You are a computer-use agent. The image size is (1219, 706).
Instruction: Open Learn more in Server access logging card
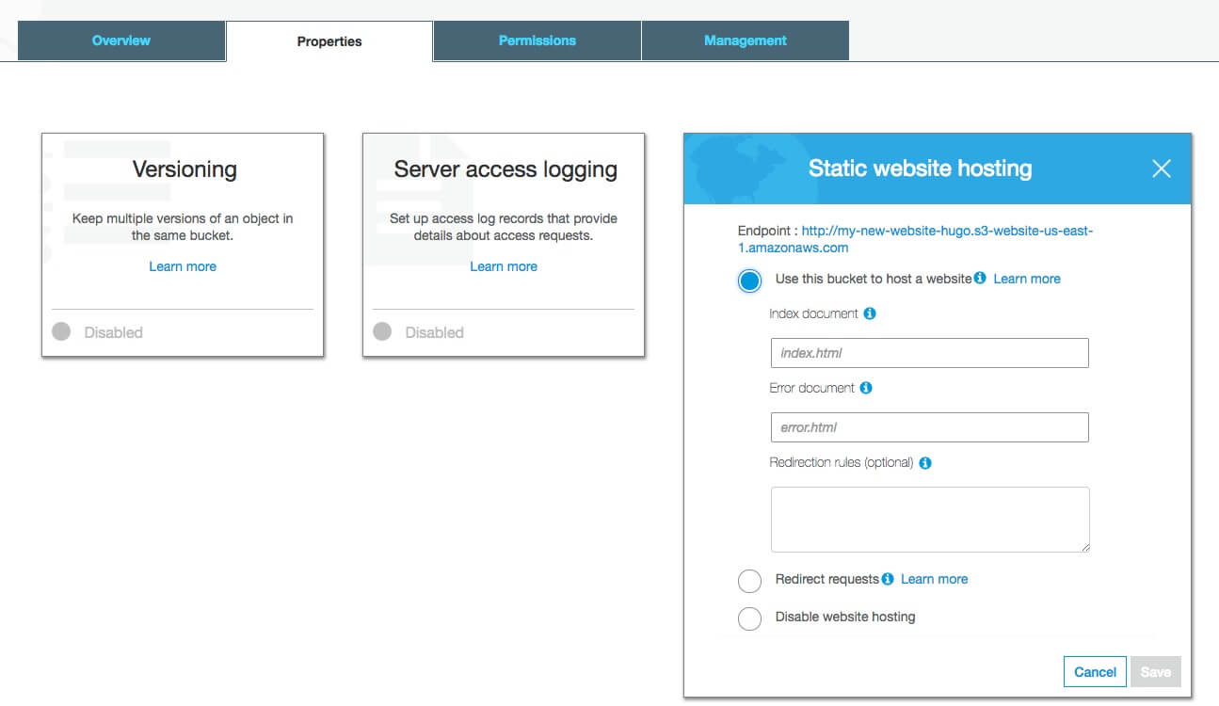[504, 266]
